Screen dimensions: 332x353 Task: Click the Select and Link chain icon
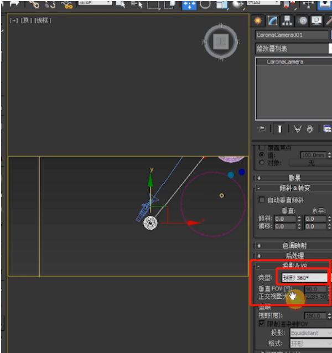click(34, 4)
